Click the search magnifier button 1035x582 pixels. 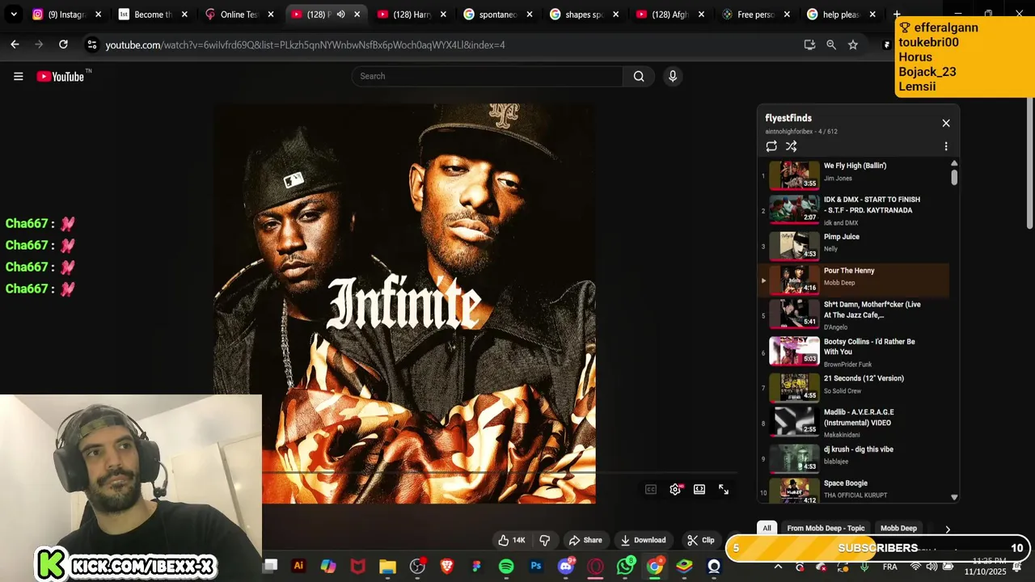click(639, 76)
